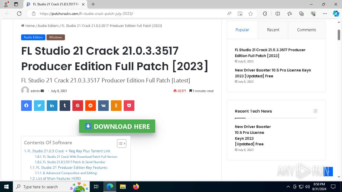
Task: Switch to the Popular tab
Action: click(242, 30)
